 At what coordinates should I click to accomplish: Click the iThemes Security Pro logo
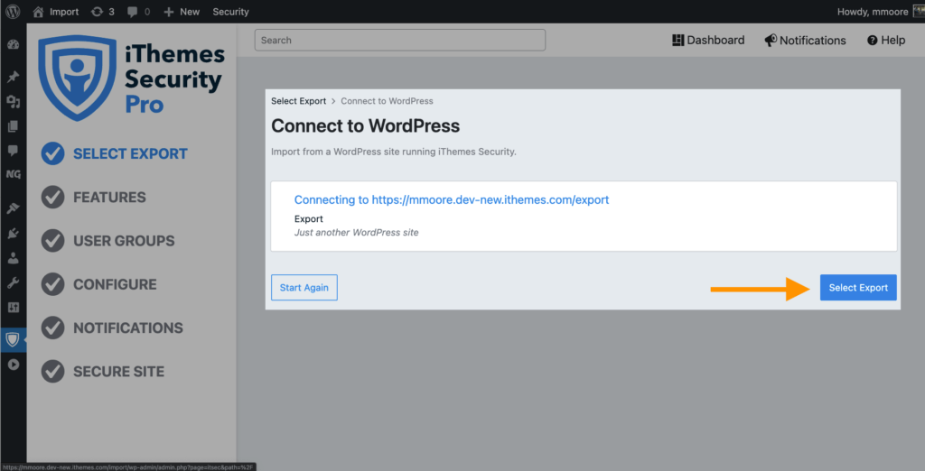point(131,78)
